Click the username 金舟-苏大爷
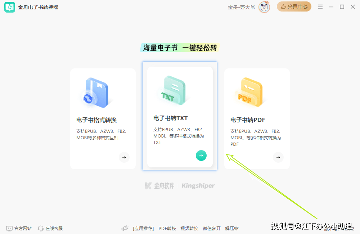The width and height of the screenshot is (360, 234). [x=242, y=7]
